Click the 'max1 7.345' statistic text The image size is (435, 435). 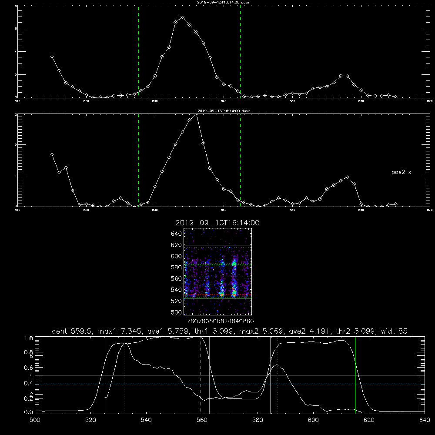120,331
